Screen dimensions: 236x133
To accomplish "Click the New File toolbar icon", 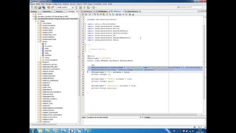I will tap(32, 7).
